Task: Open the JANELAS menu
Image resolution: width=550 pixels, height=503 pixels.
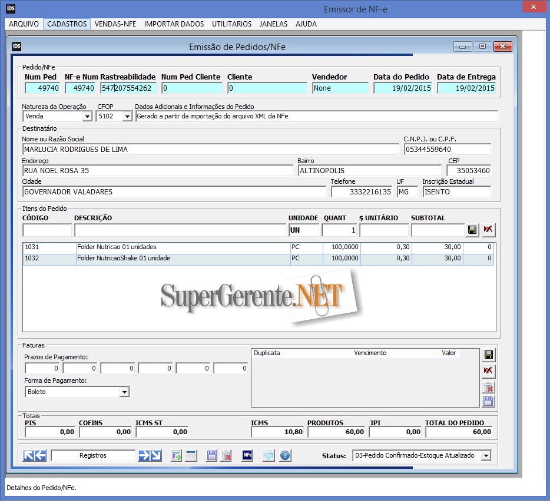Action: pos(274,24)
